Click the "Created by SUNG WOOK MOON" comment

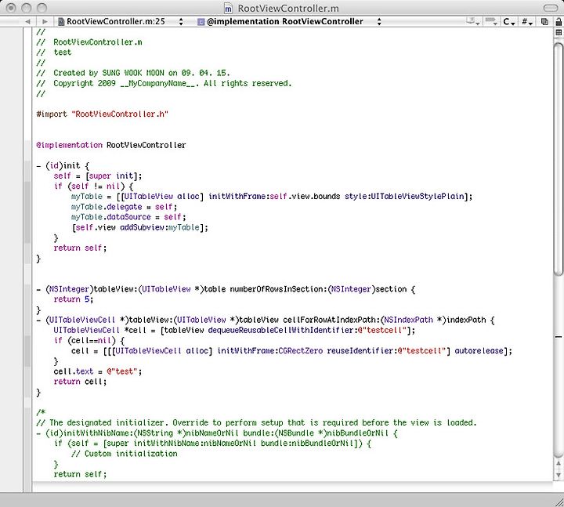coord(132,73)
